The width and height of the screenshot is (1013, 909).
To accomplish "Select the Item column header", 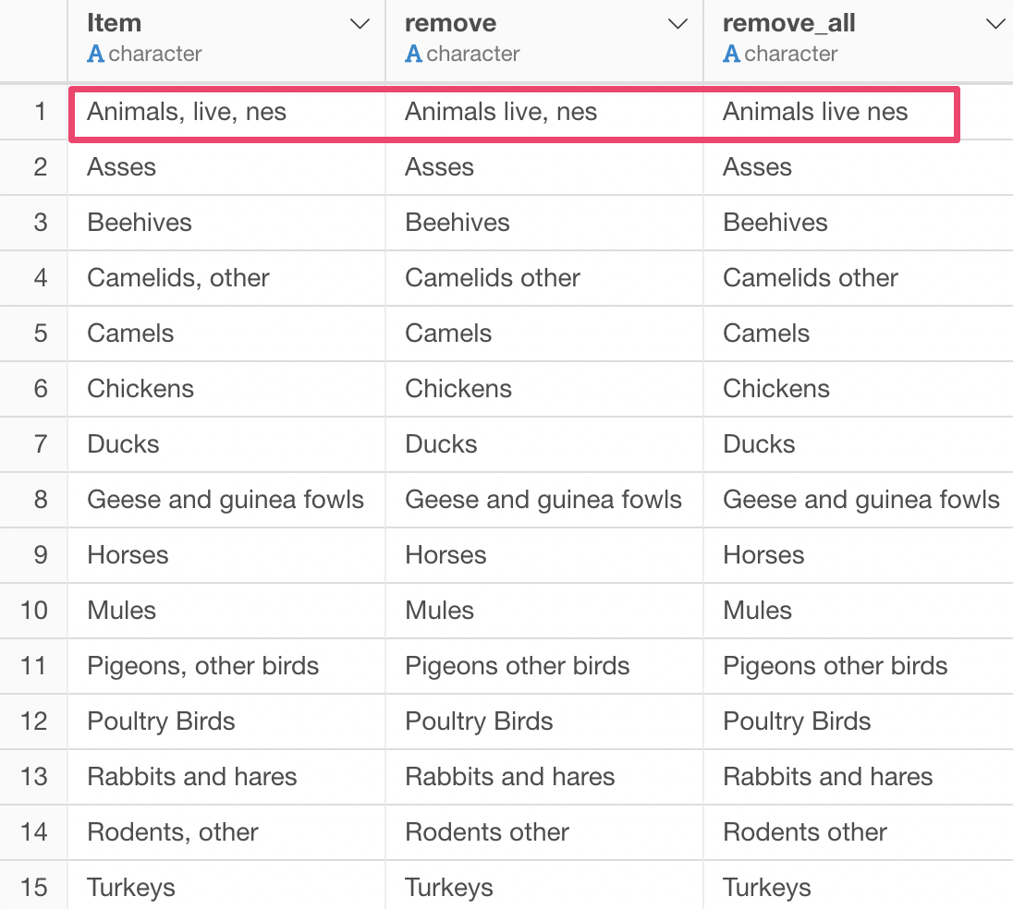I will coord(115,23).
